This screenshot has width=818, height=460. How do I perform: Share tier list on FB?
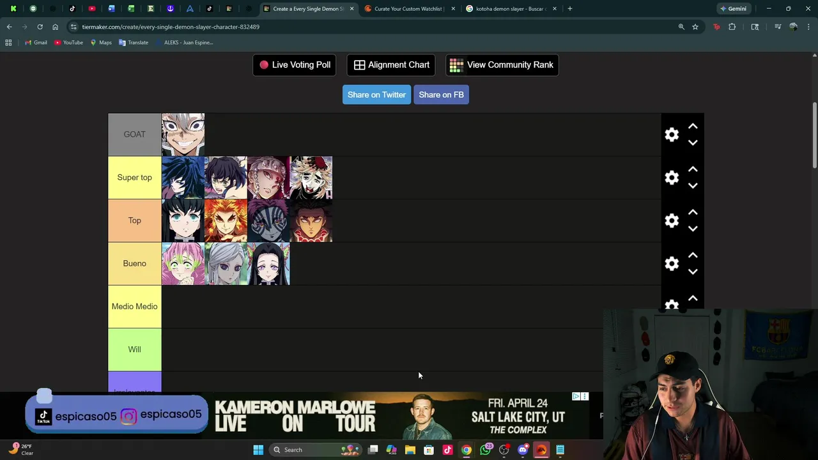point(441,95)
